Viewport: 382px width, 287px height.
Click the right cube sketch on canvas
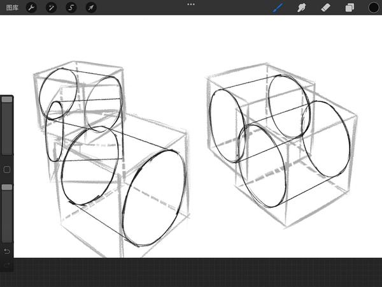click(280, 147)
